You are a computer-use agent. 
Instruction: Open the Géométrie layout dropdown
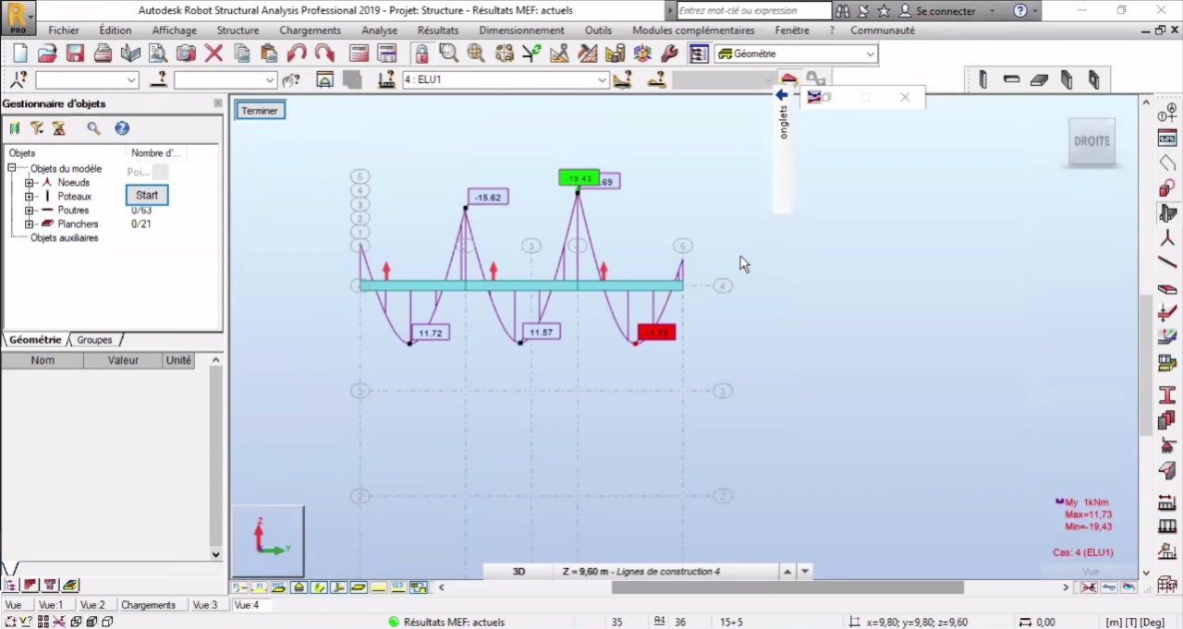pyautogui.click(x=796, y=54)
